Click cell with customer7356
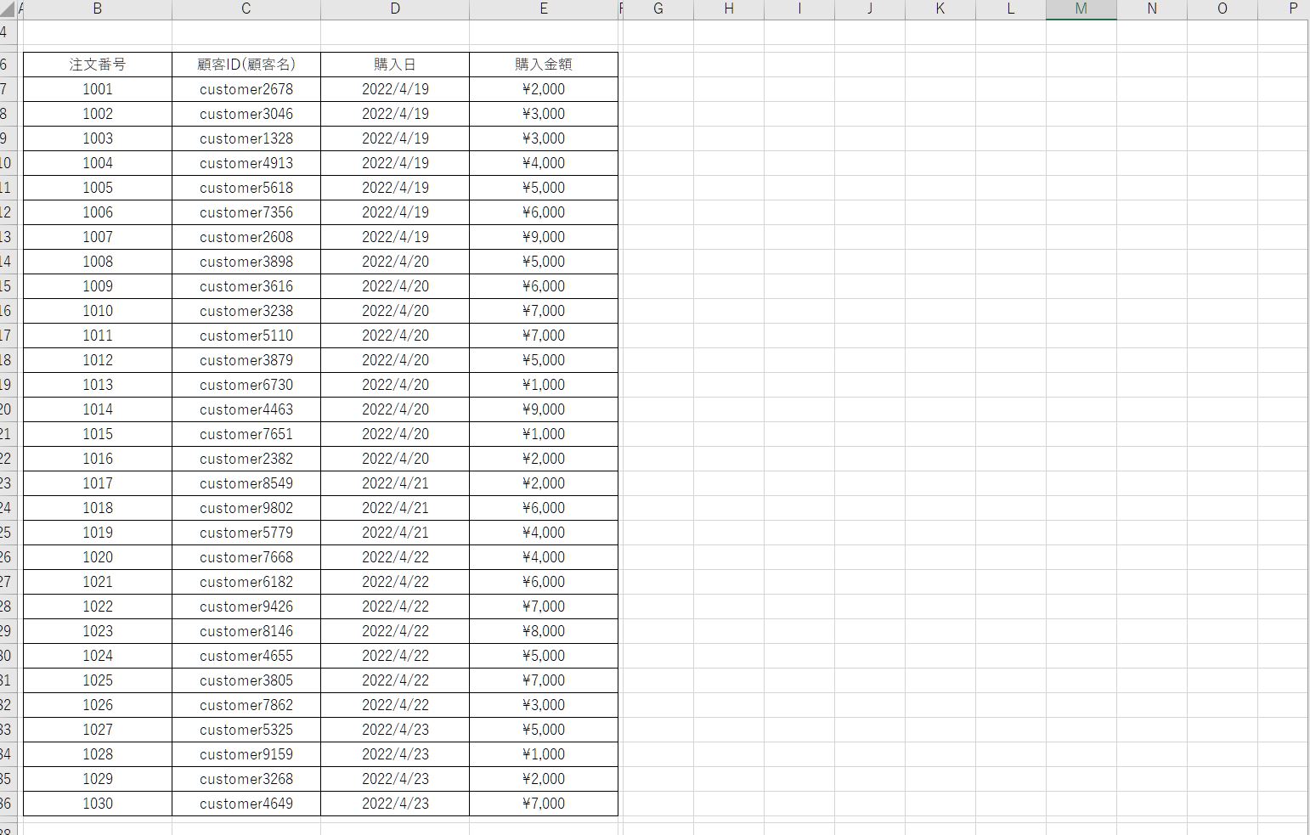 [246, 212]
